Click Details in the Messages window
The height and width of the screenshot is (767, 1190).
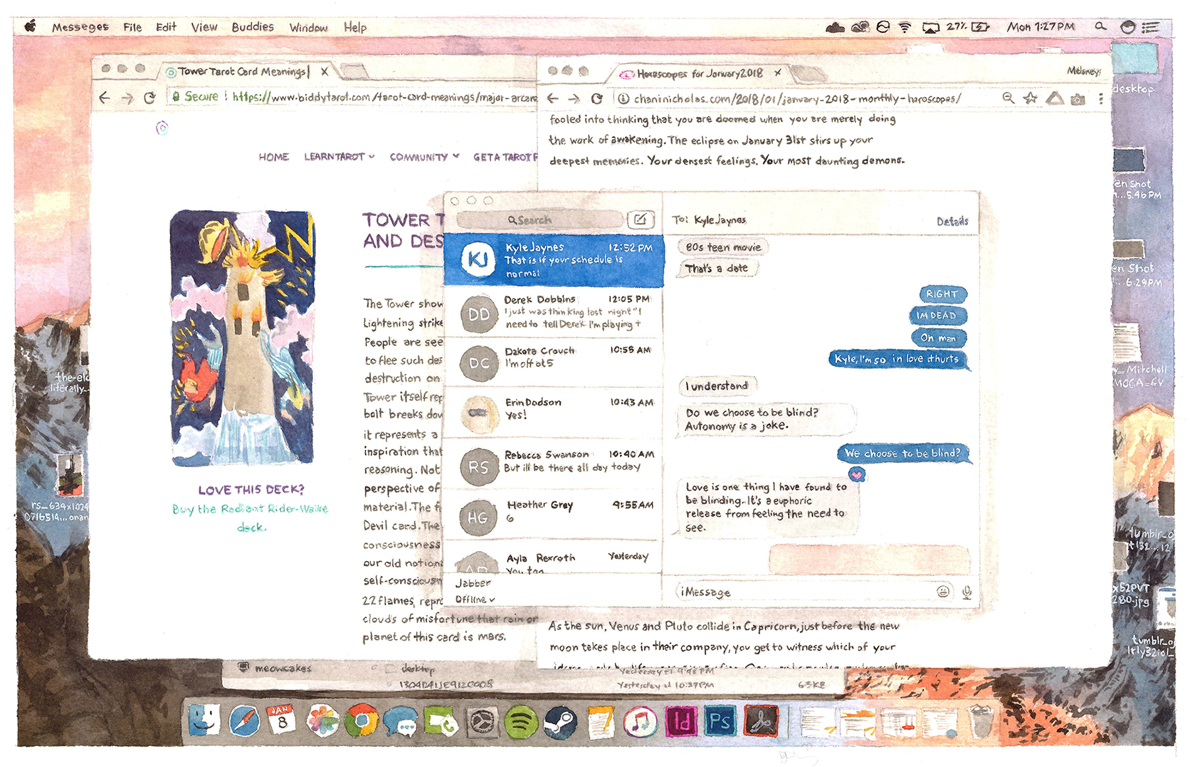pos(952,221)
